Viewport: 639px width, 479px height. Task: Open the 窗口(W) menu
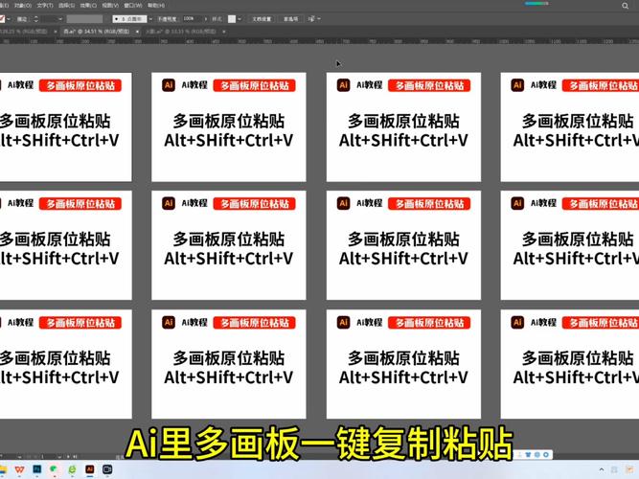(133, 6)
